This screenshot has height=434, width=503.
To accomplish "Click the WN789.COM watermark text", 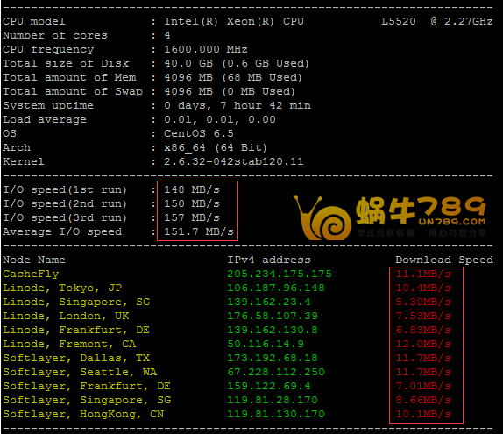I will tap(452, 222).
